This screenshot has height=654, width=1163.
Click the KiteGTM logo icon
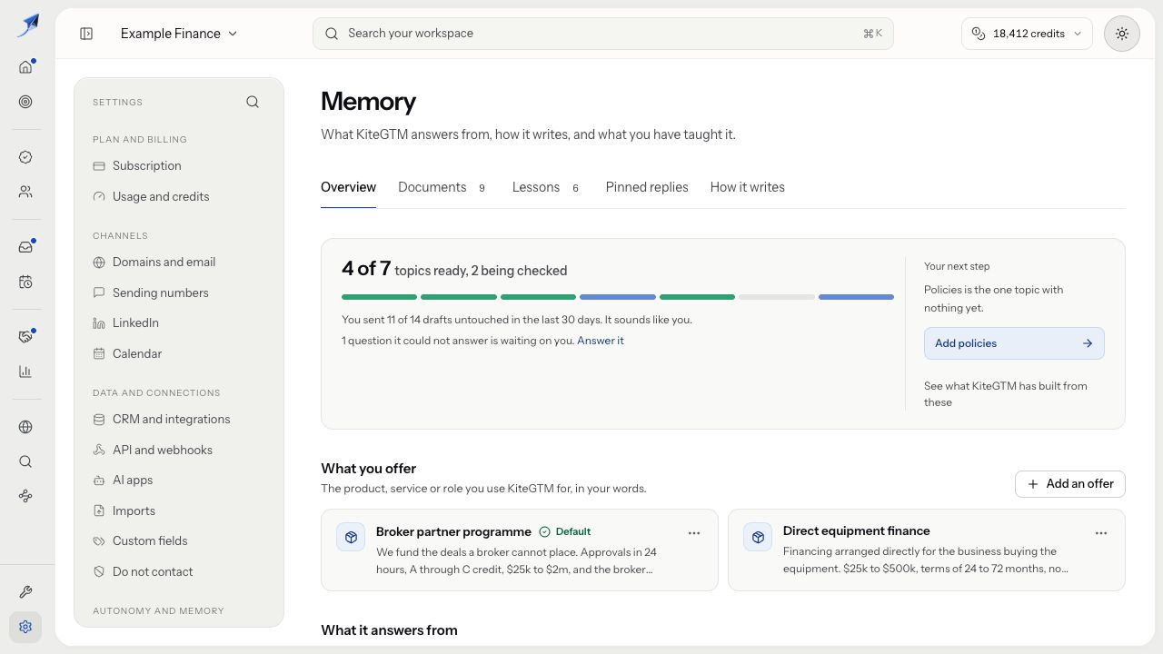pyautogui.click(x=27, y=25)
